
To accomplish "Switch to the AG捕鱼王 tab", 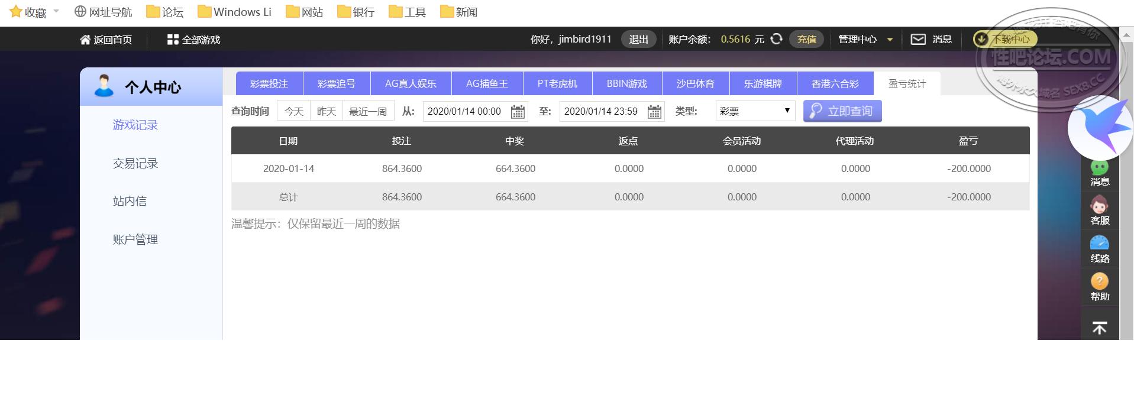I will click(487, 83).
